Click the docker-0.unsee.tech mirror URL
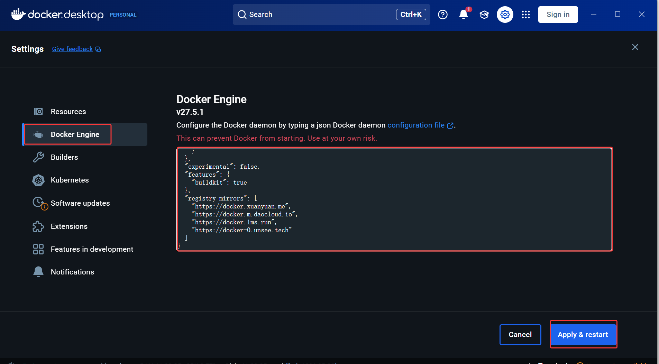The image size is (659, 364). click(242, 230)
